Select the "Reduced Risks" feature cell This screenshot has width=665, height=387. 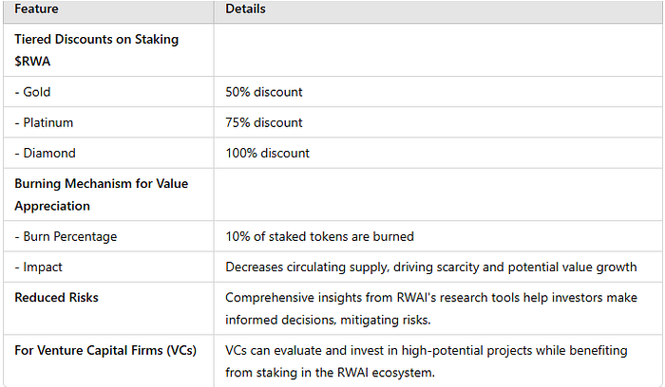54,298
